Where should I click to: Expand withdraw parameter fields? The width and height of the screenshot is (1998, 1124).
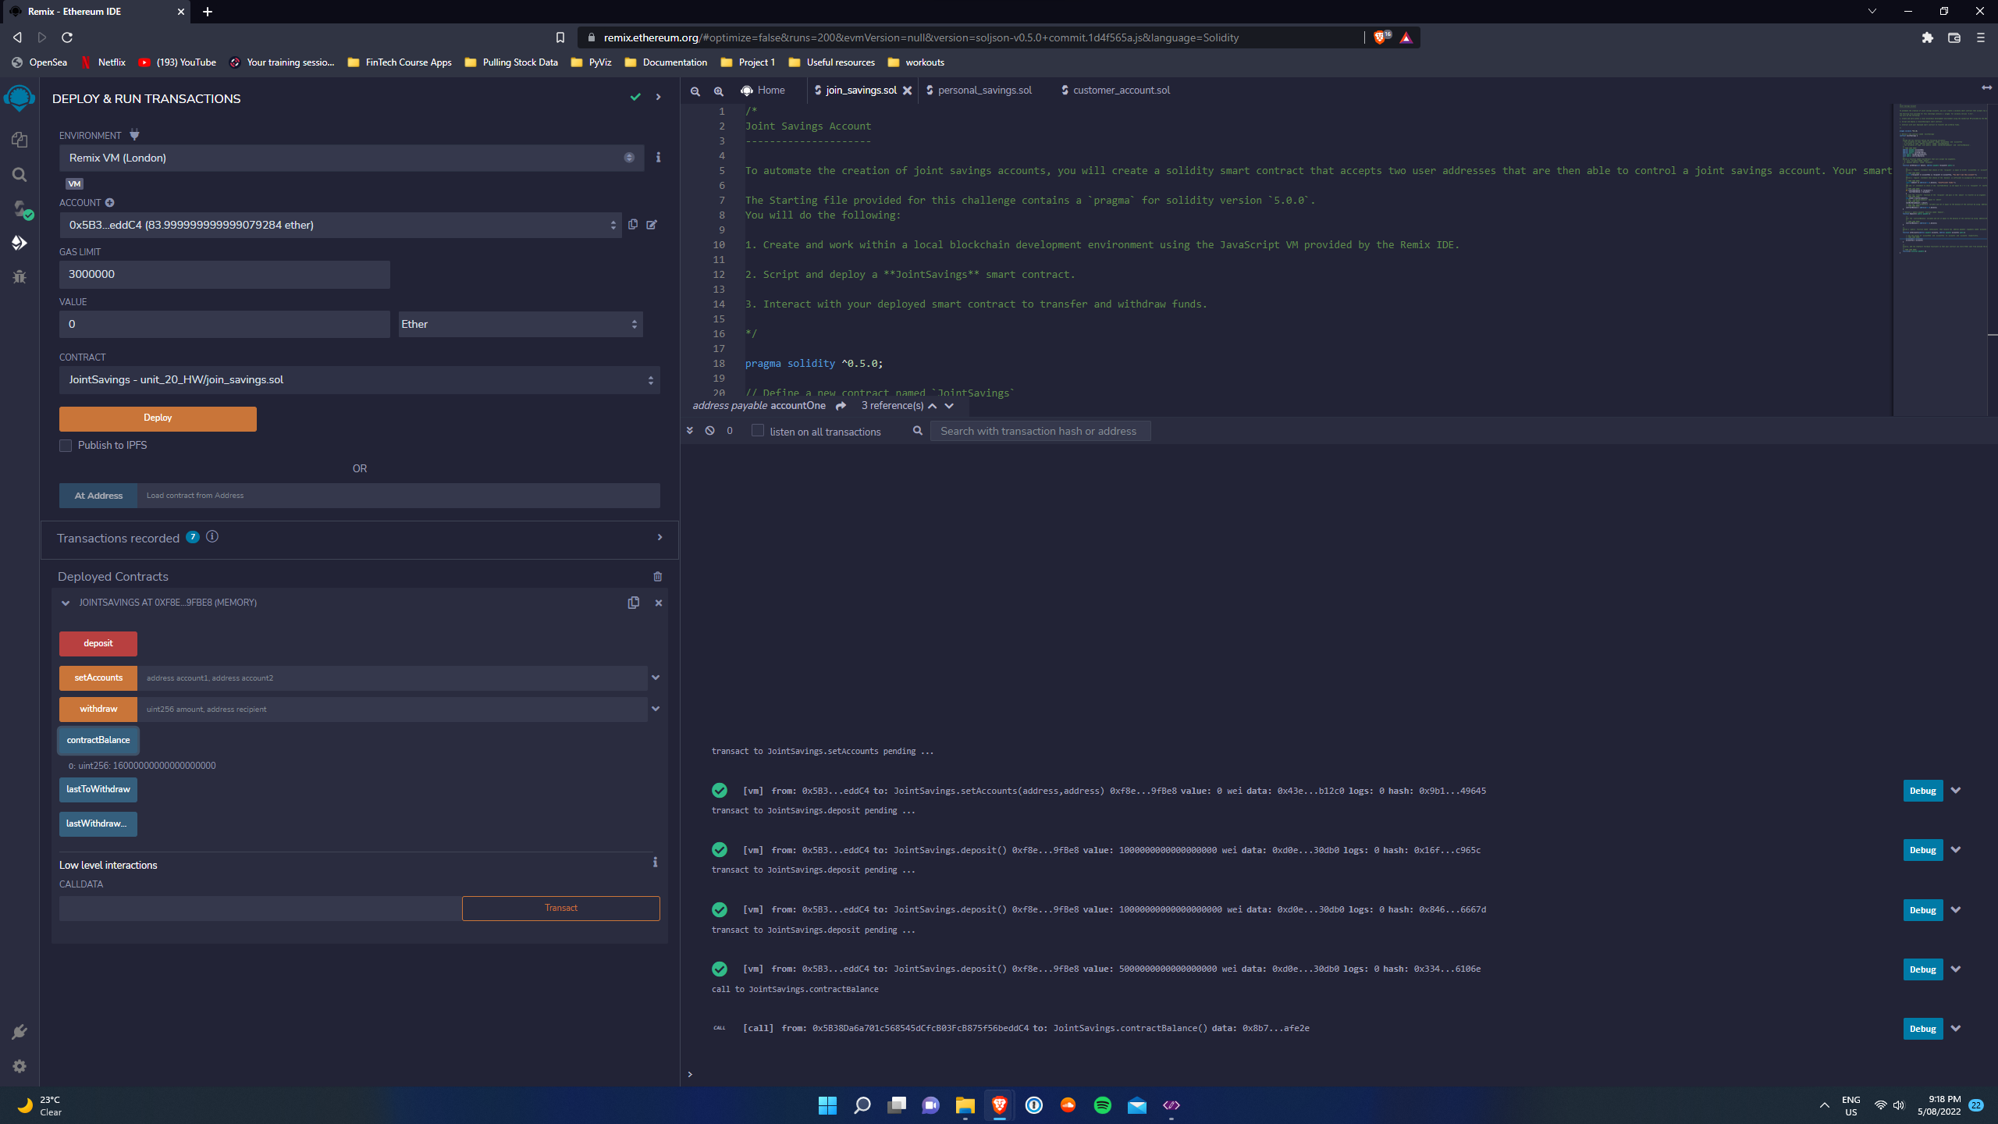click(656, 709)
